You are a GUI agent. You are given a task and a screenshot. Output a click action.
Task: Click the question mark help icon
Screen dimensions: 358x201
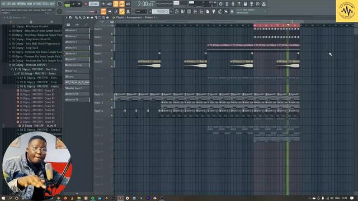coord(239,4)
